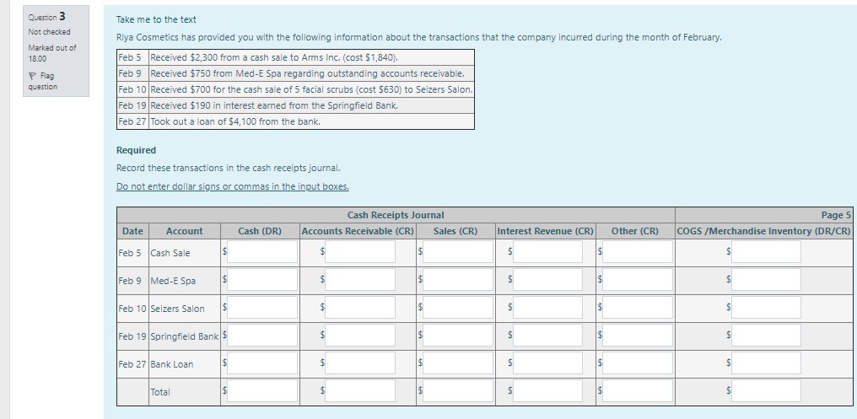Click Total row COGS input box

click(x=766, y=391)
